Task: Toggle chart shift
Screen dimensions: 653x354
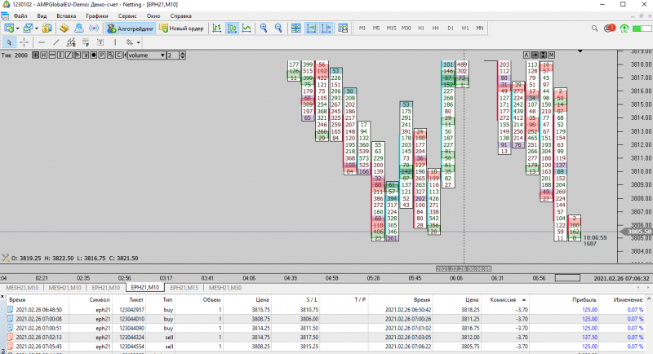Action: click(x=326, y=29)
